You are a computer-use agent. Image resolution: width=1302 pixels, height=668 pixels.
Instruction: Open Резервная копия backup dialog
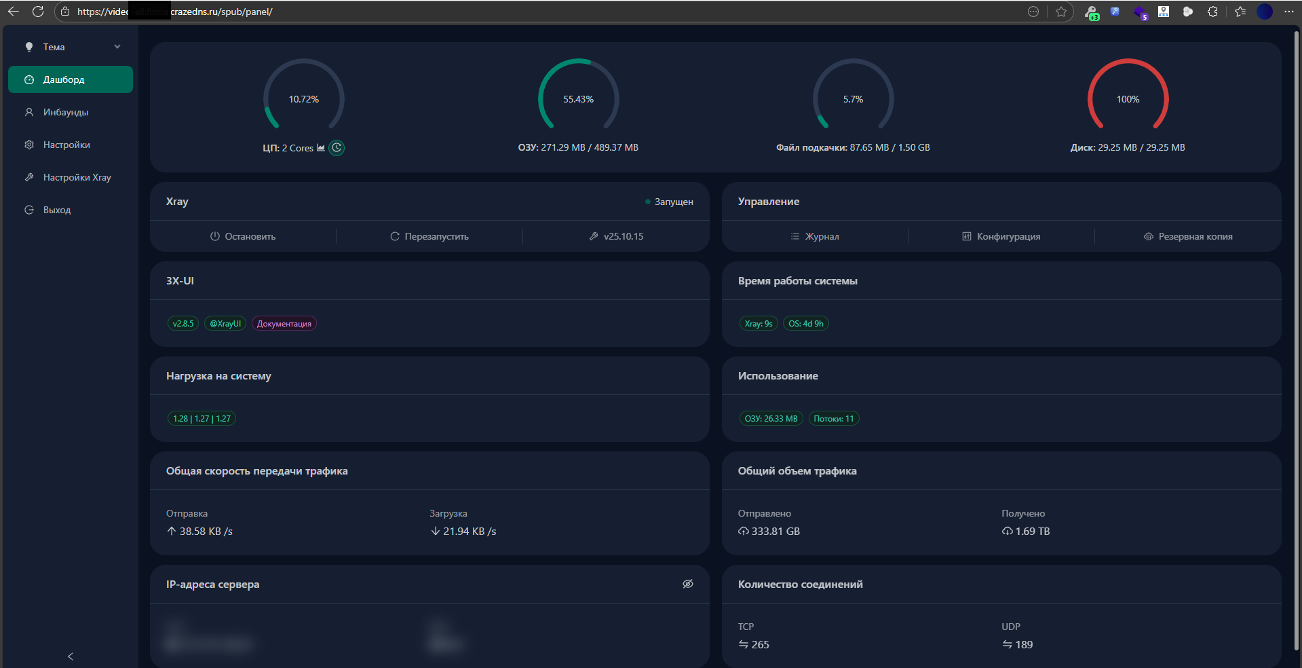click(x=1188, y=236)
